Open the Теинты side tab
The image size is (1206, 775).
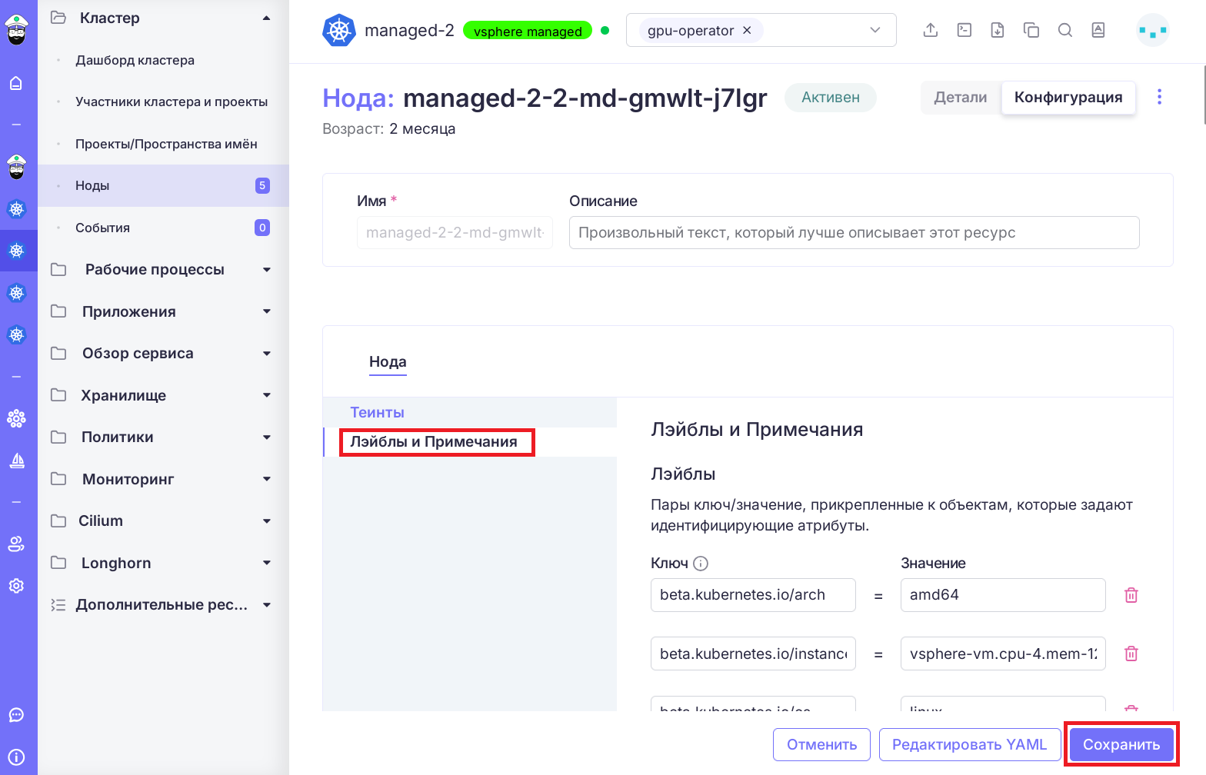click(470, 413)
